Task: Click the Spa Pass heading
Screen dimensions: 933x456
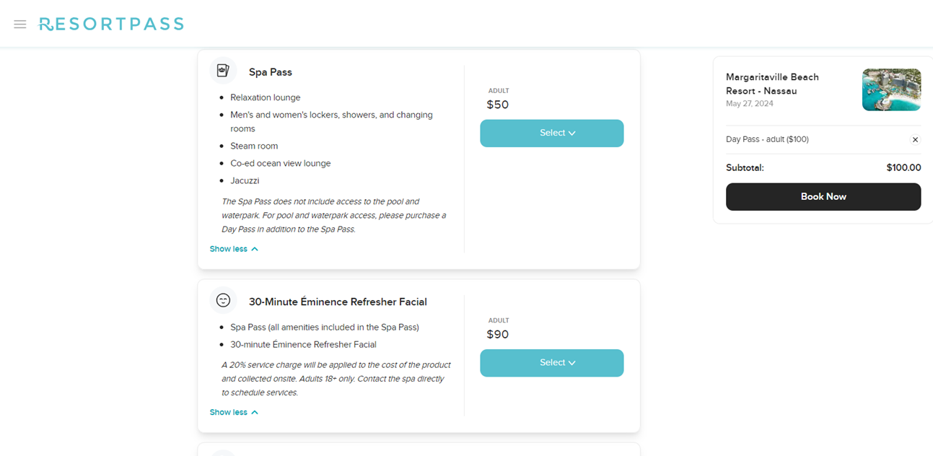Action: pyautogui.click(x=270, y=71)
